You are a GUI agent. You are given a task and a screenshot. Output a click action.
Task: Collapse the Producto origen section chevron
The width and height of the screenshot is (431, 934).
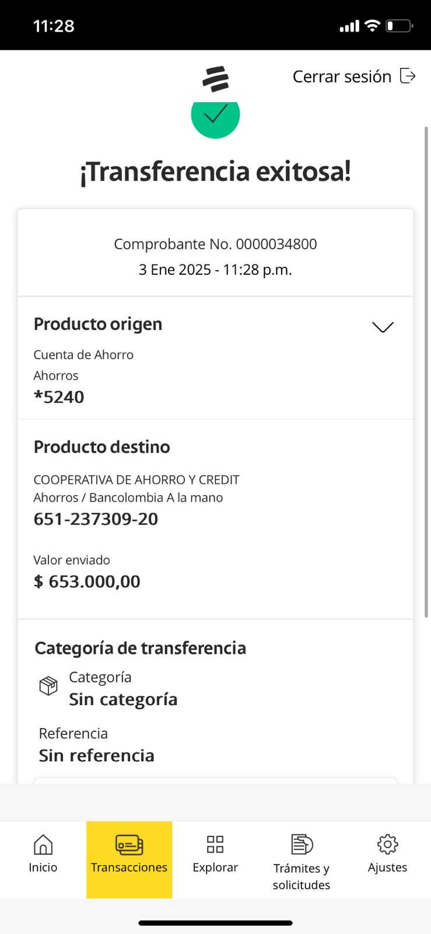pyautogui.click(x=383, y=327)
